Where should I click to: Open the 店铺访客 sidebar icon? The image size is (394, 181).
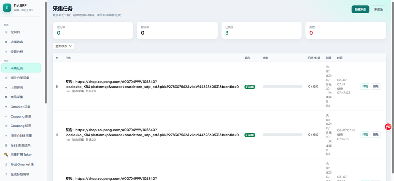click(x=6, y=42)
